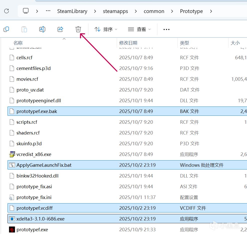The width and height of the screenshot is (247, 236).
Task: Expand the chevron after common
Action: pyautogui.click(x=172, y=11)
